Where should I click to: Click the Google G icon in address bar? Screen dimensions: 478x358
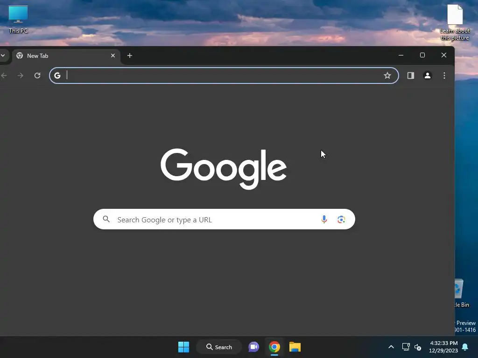coord(57,76)
